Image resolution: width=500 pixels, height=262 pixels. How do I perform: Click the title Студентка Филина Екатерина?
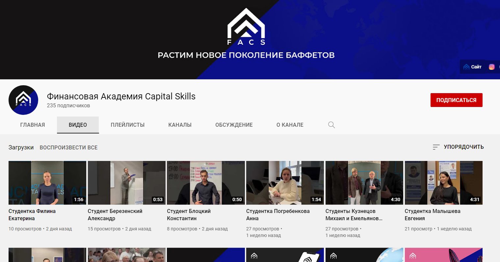[32, 215]
